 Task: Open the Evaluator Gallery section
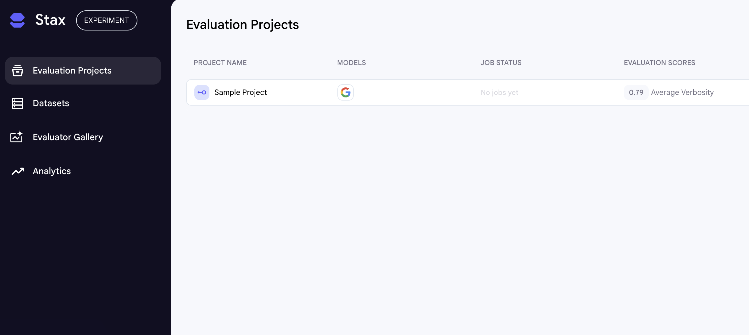[x=68, y=137]
